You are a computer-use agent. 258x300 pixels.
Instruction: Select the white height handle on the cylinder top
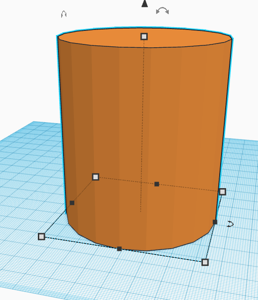[x=144, y=37]
